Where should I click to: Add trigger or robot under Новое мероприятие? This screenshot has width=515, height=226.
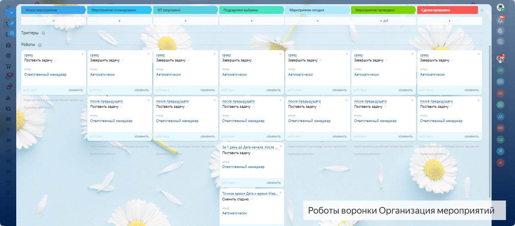point(54,21)
